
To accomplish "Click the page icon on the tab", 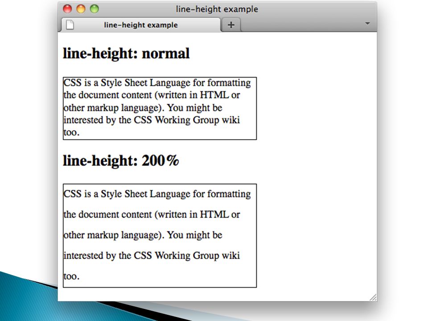I will coord(70,25).
